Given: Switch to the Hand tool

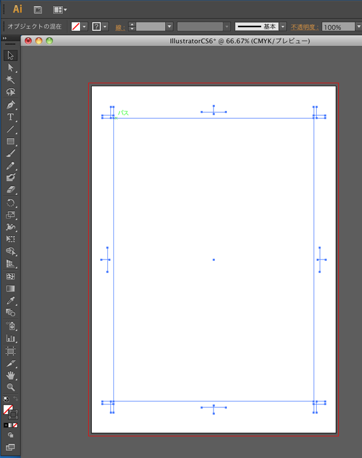Looking at the screenshot, I should coord(10,375).
